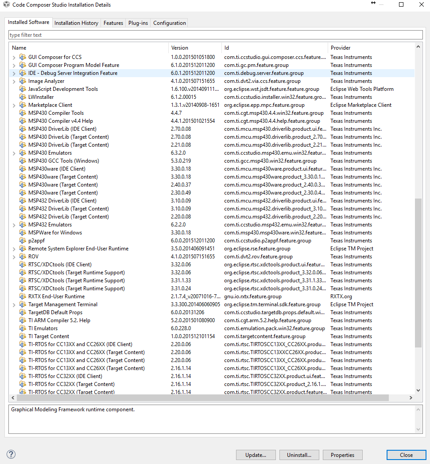430x464 pixels.
Task: Click the JavaScript Development Tools feature icon
Action: point(23,89)
